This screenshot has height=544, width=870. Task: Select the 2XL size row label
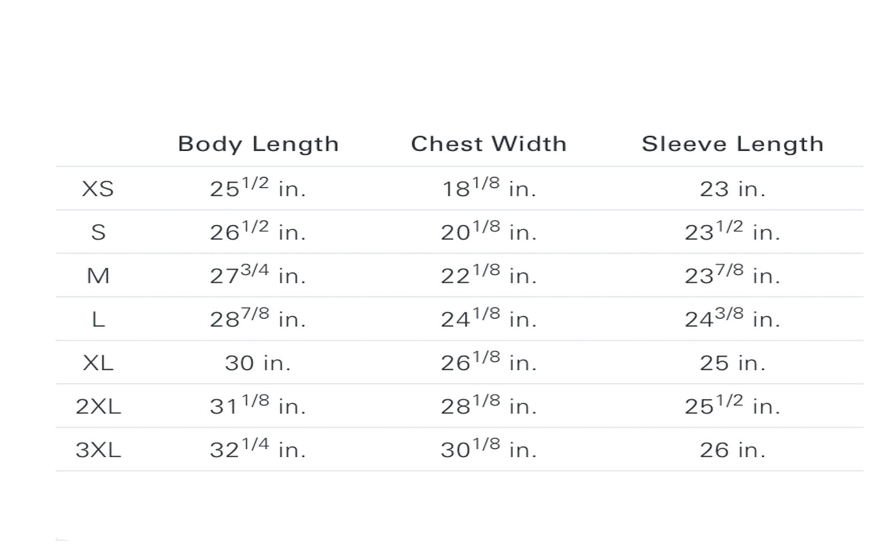[x=98, y=407]
